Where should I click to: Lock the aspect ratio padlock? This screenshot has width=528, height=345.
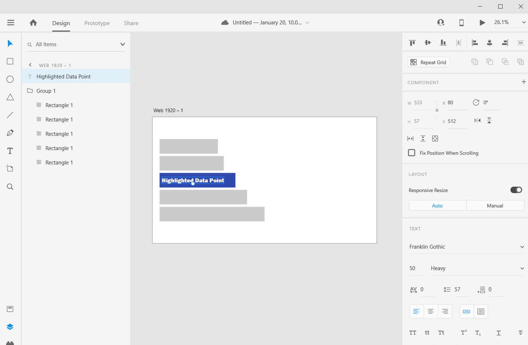[x=437, y=110]
